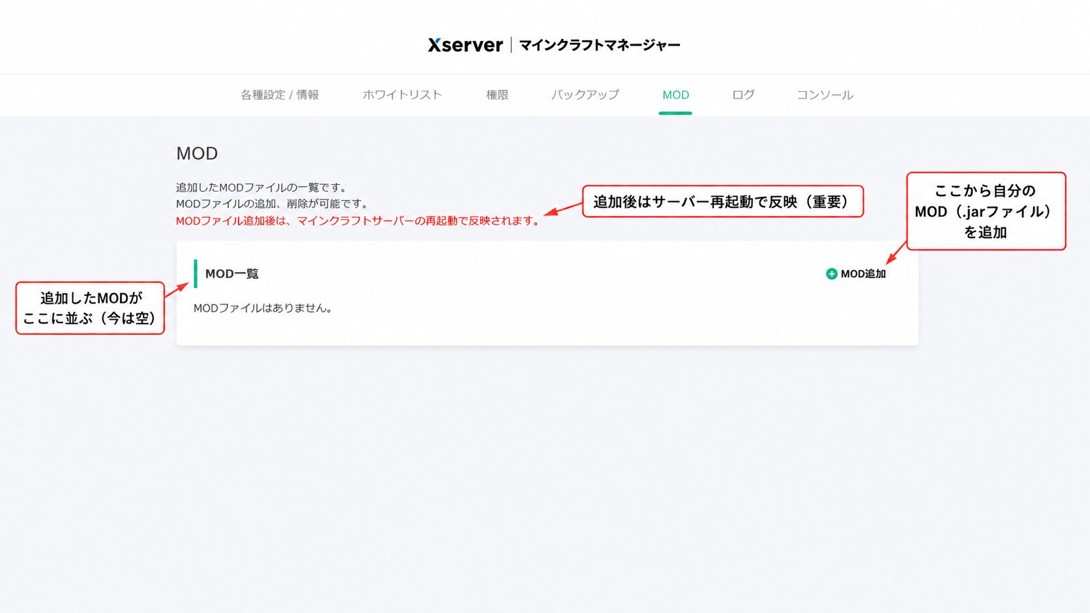The width and height of the screenshot is (1090, 613).
Task: Click the red MODファイル追加後は restart notice
Action: pyautogui.click(x=359, y=221)
